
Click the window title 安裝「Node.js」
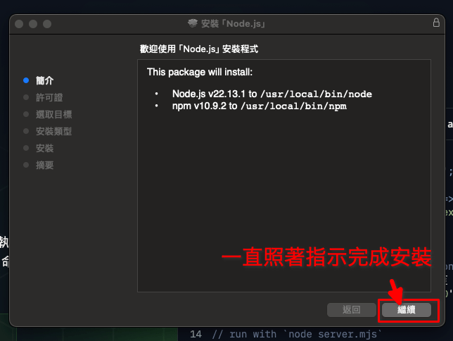(233, 23)
